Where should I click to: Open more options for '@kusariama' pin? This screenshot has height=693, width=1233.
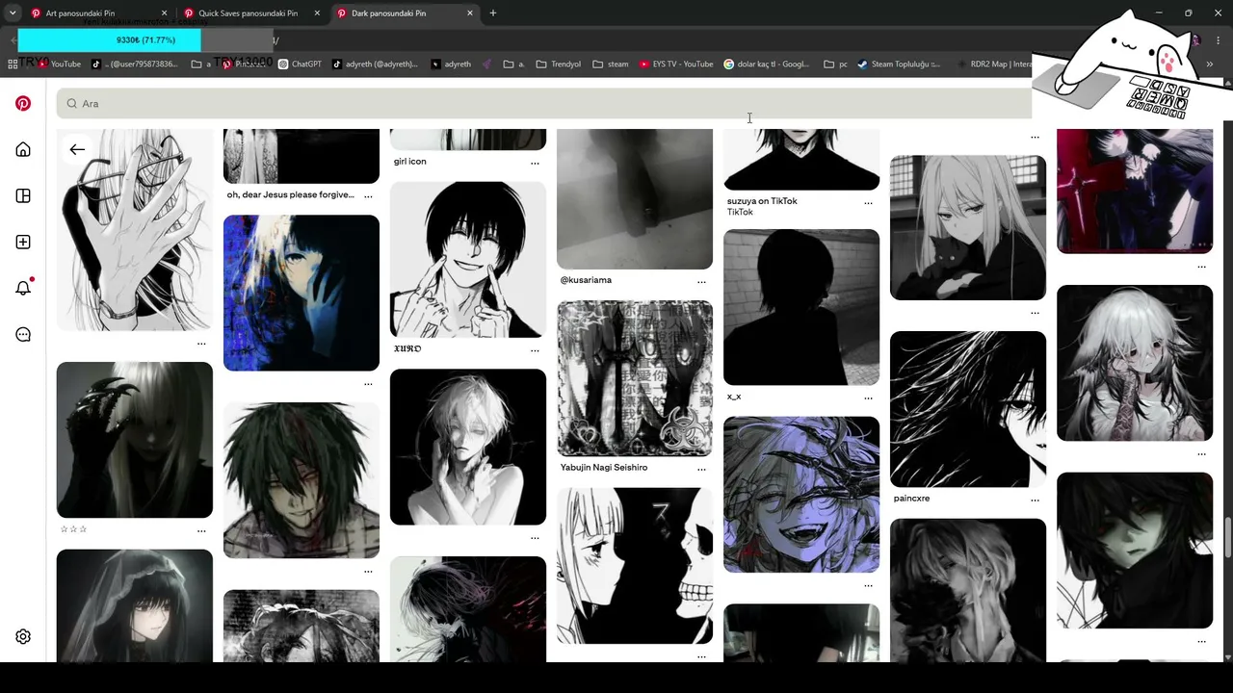[701, 282]
